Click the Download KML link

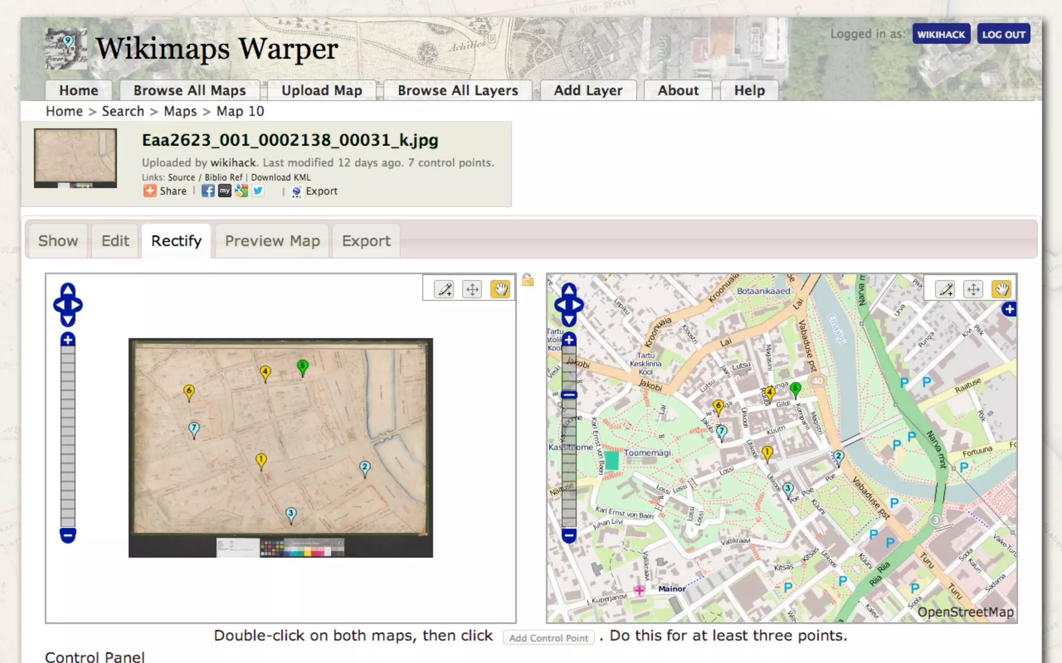pyautogui.click(x=281, y=177)
